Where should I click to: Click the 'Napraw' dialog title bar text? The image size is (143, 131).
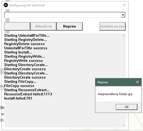point(103,82)
